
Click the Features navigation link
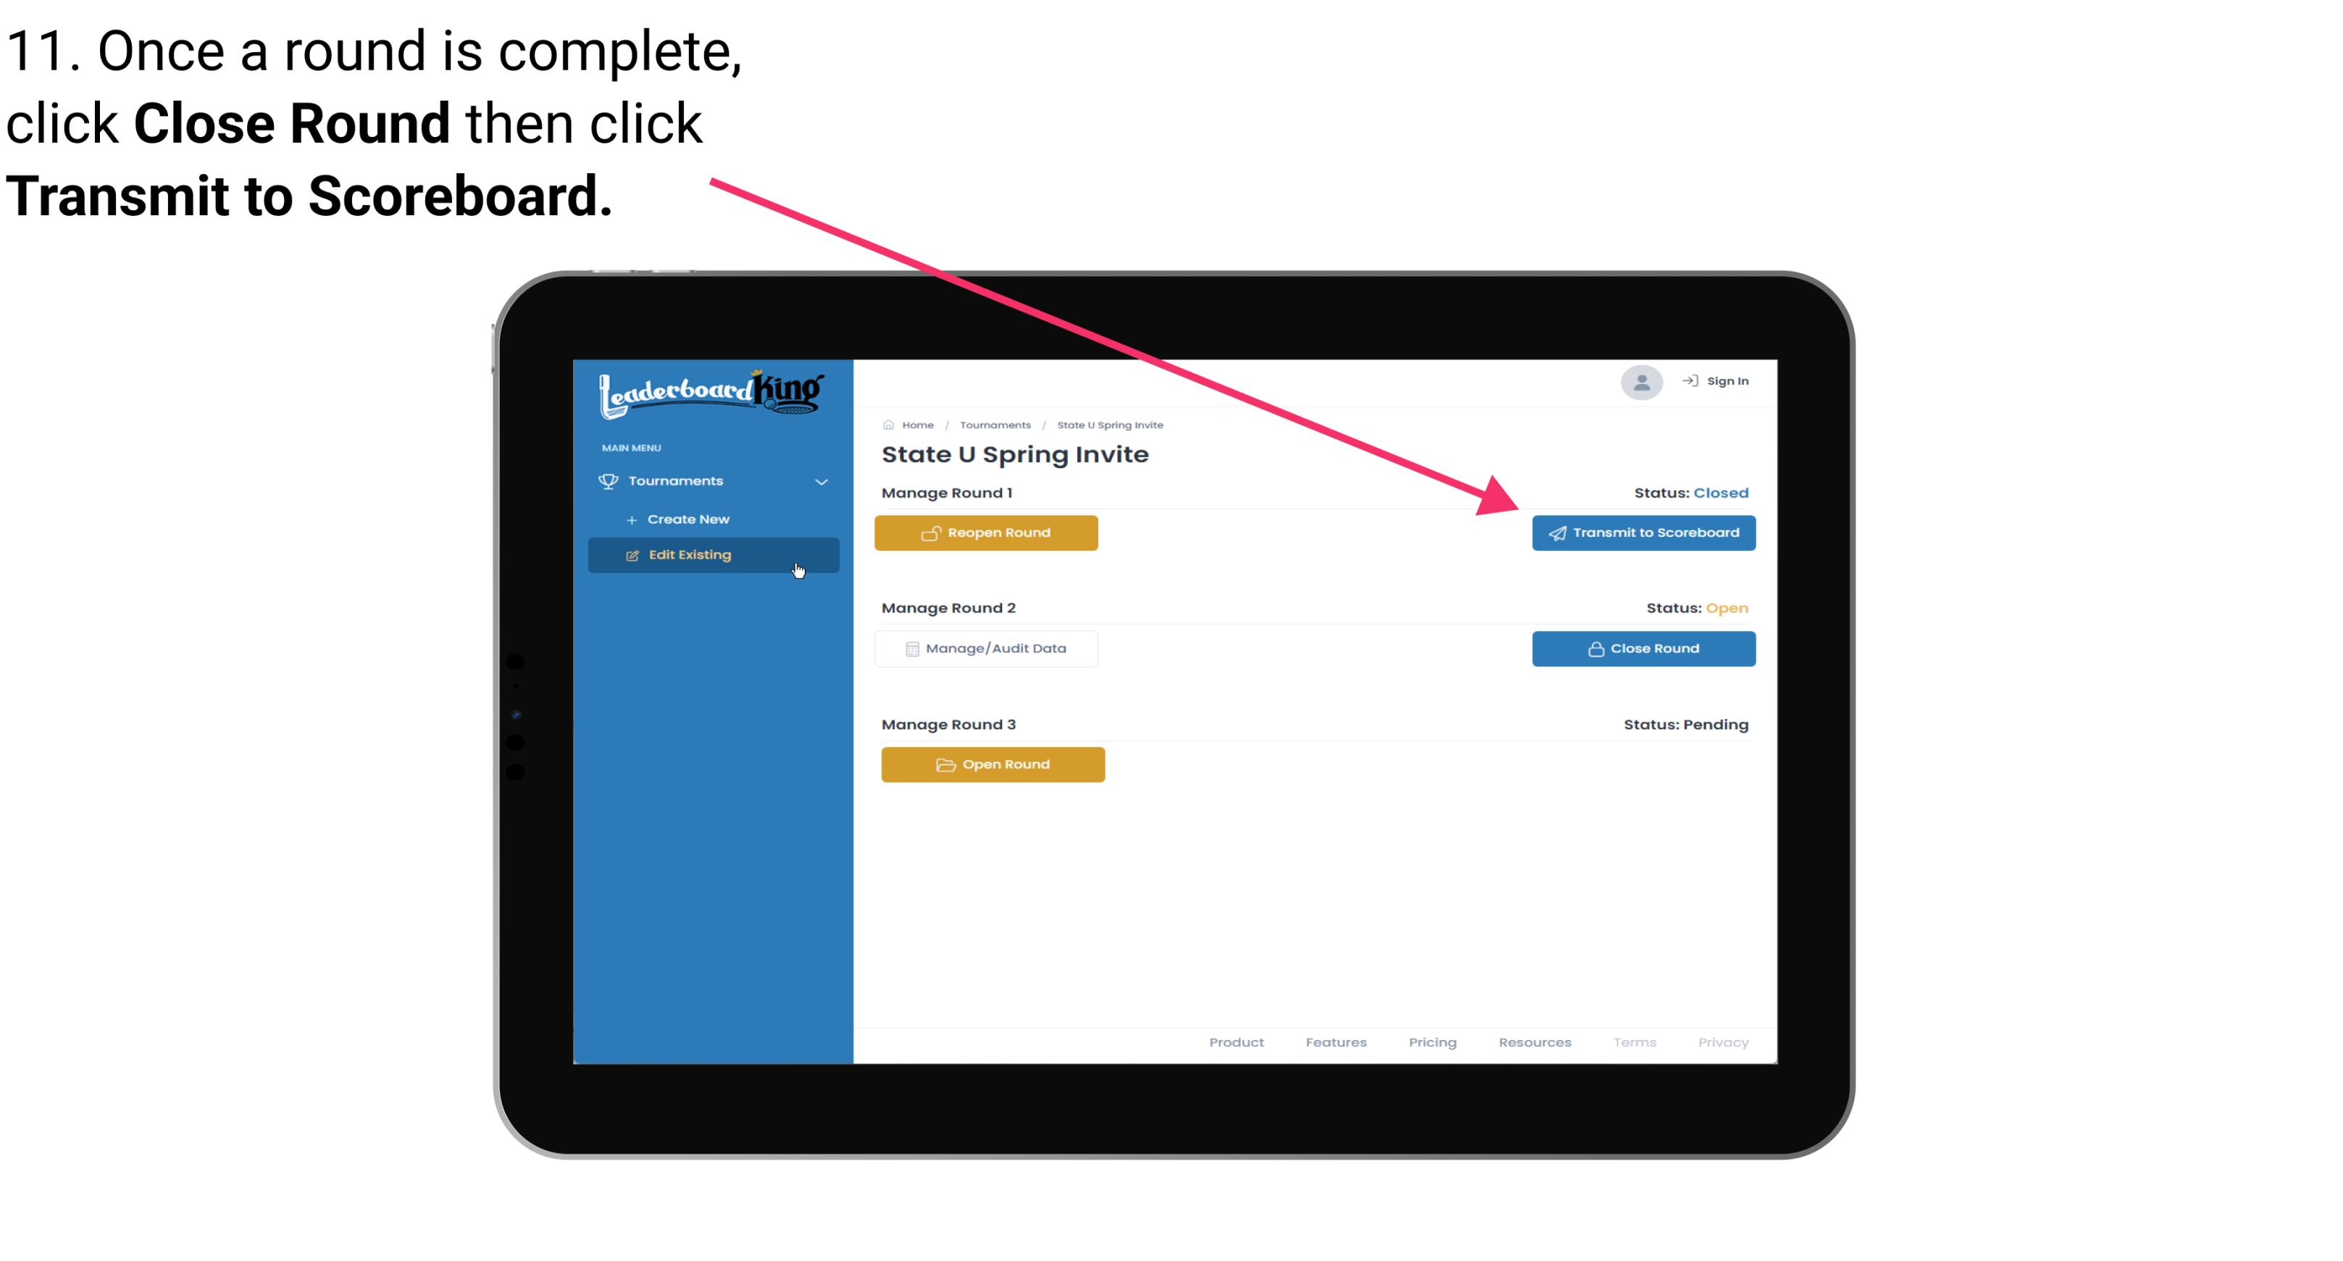[1335, 1041]
